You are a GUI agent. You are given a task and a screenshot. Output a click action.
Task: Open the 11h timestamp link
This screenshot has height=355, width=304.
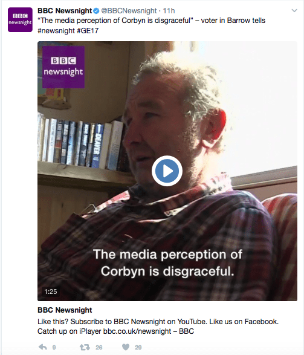click(x=169, y=11)
